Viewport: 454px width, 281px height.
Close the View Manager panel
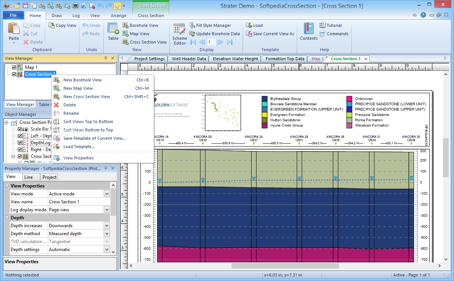(x=113, y=58)
